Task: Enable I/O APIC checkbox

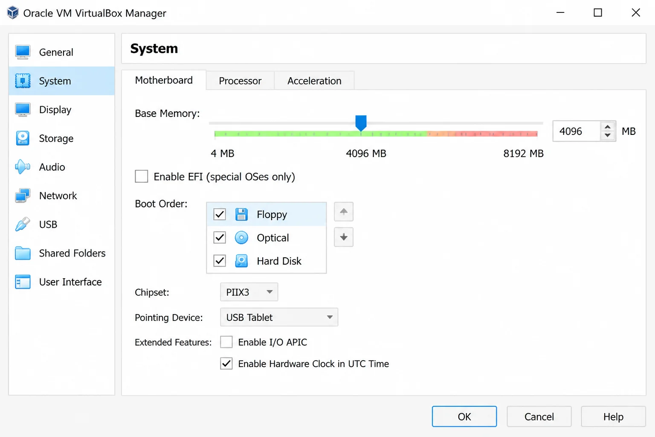Action: click(226, 342)
